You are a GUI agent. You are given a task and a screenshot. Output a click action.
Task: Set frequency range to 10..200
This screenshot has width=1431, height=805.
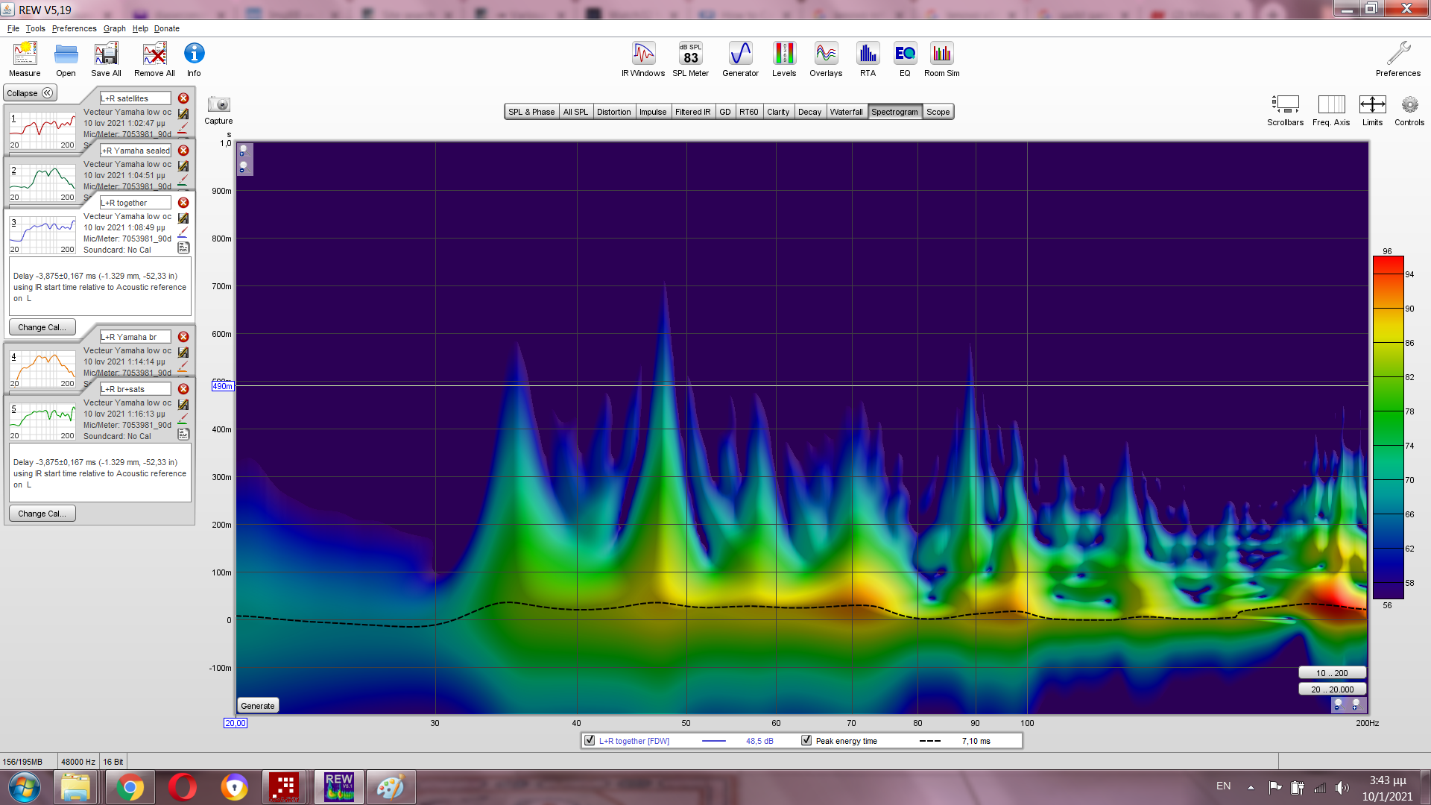(1332, 673)
